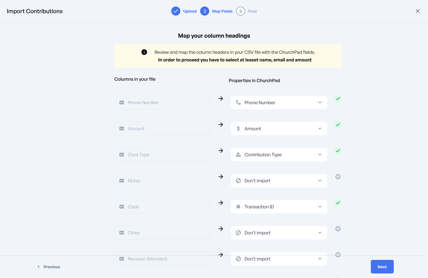
Task: Click the Cont Type column field
Action: pyautogui.click(x=162, y=155)
